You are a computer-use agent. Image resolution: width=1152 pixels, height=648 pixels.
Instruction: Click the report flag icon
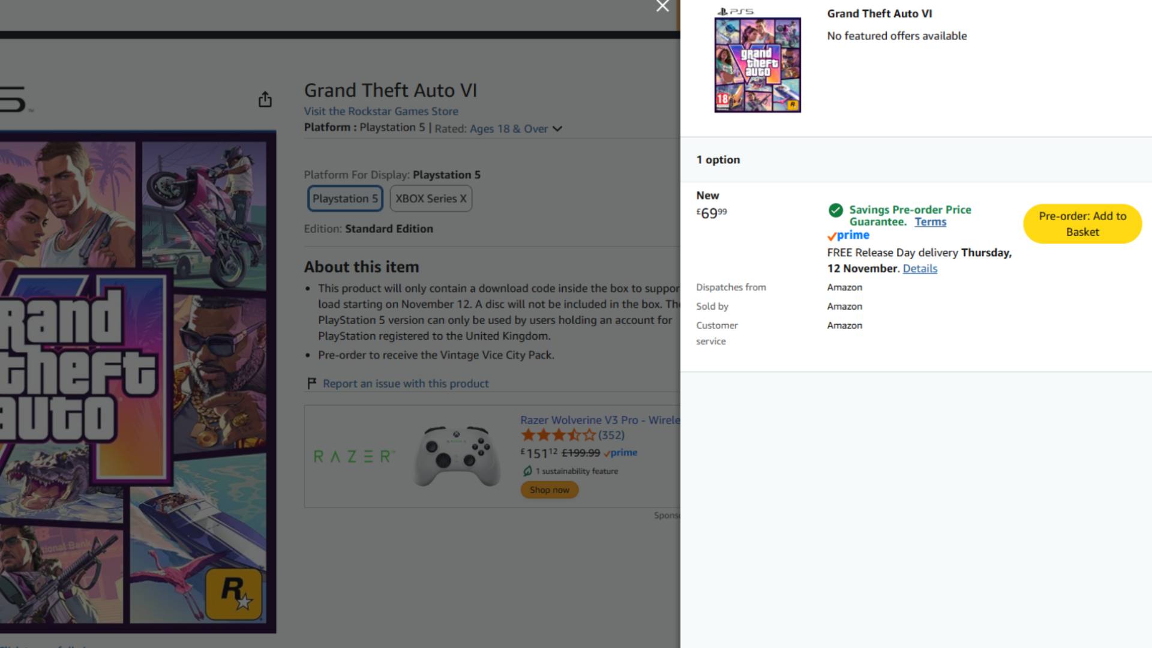pyautogui.click(x=311, y=383)
